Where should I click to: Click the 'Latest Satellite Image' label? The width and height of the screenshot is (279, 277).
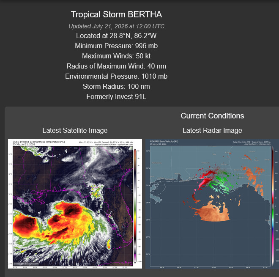[75, 130]
